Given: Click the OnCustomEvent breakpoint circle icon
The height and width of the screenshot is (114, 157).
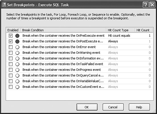Looking at the screenshot, I should click(x=17, y=87).
